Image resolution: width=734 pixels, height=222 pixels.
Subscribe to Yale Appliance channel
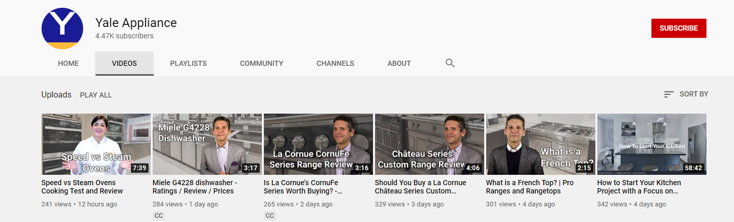click(678, 28)
